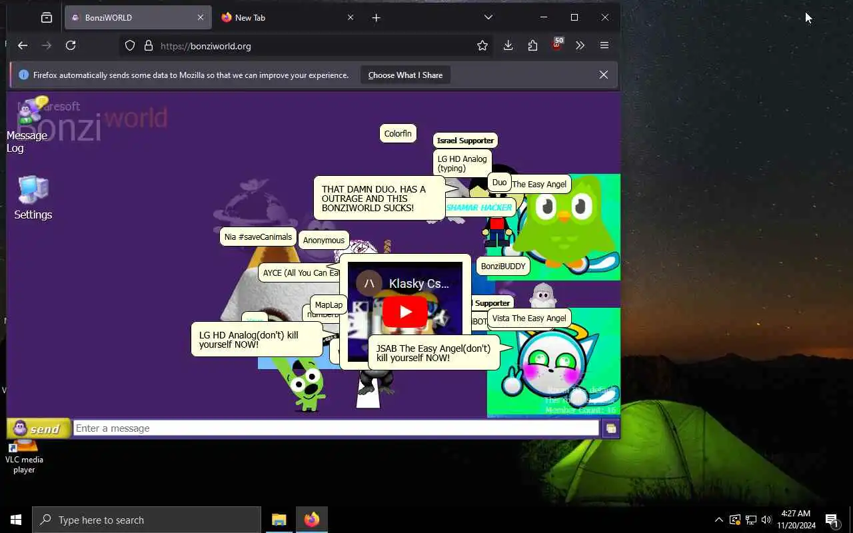This screenshot has width=853, height=533.
Task: Click the MapLap name tag
Action: pos(329,304)
